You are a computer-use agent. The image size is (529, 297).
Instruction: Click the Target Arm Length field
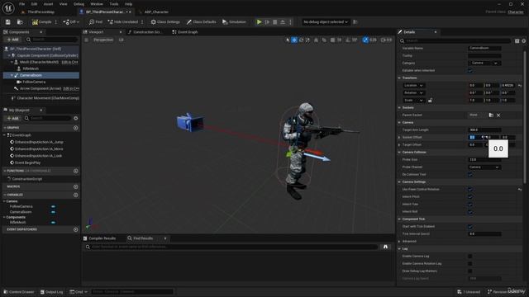(x=484, y=130)
